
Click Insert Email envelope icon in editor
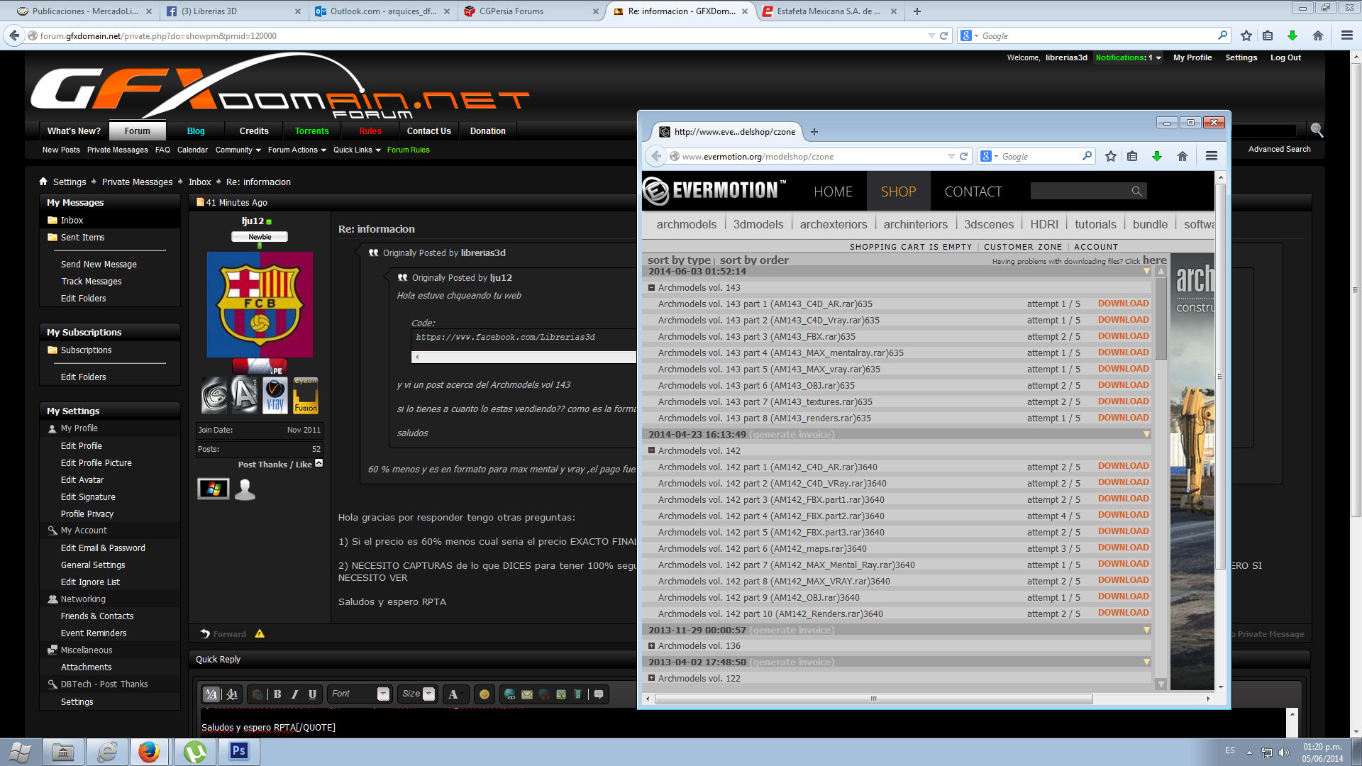[x=527, y=694]
